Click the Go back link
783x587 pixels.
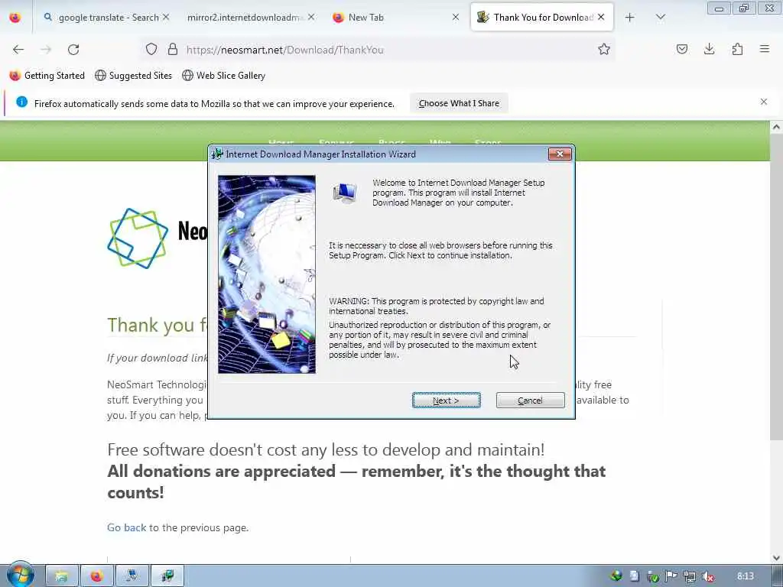click(127, 527)
